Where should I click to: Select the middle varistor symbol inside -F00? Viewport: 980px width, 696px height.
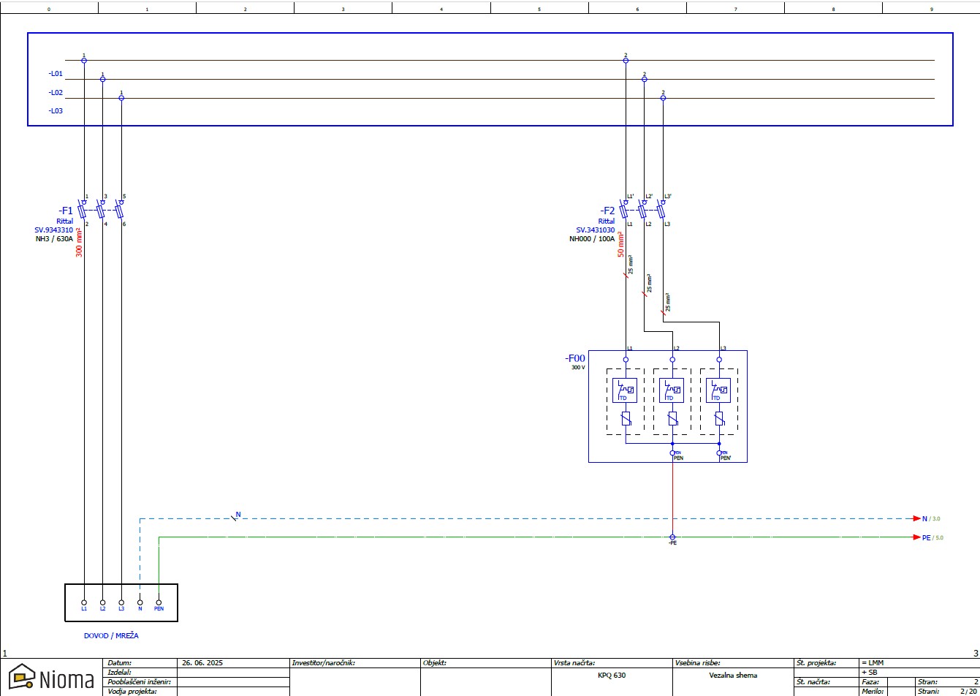(x=672, y=418)
